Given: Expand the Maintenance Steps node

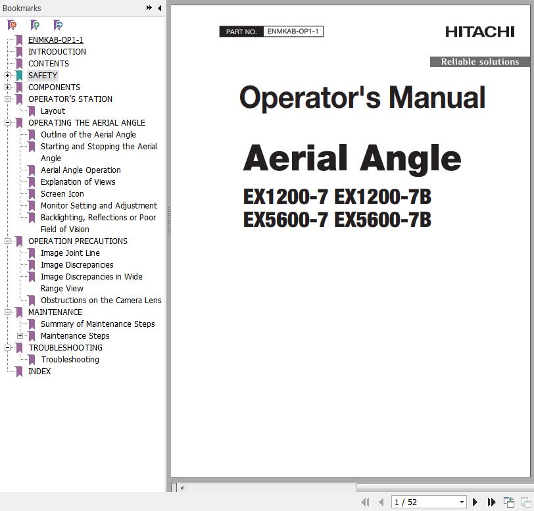Looking at the screenshot, I should (20, 336).
